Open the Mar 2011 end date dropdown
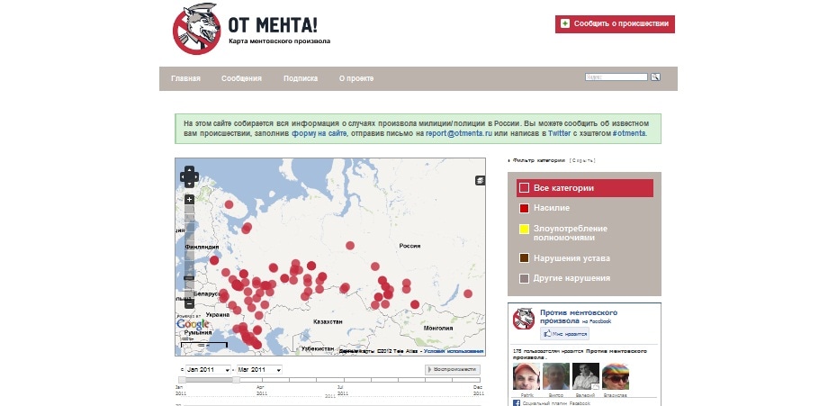 pyautogui.click(x=259, y=370)
